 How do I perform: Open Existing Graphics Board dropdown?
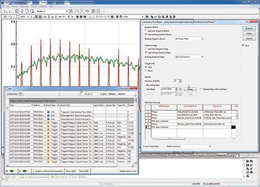point(203,39)
